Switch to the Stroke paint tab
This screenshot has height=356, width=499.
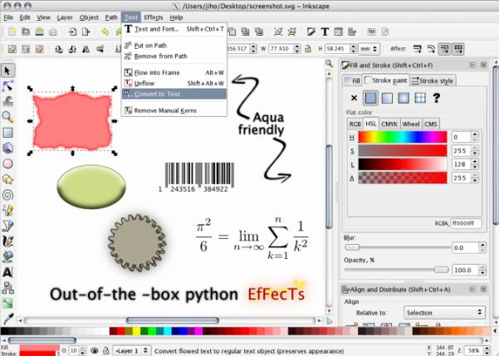click(x=386, y=80)
